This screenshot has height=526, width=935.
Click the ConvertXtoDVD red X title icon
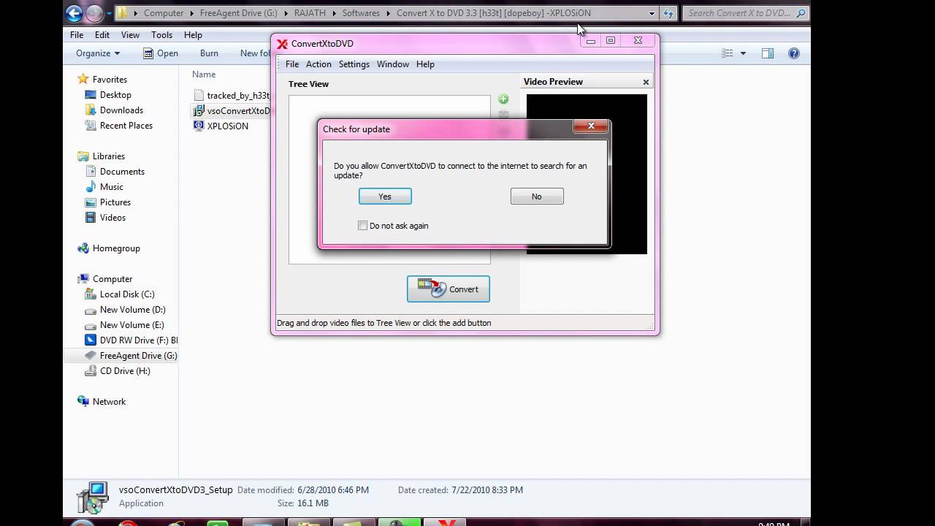(282, 44)
